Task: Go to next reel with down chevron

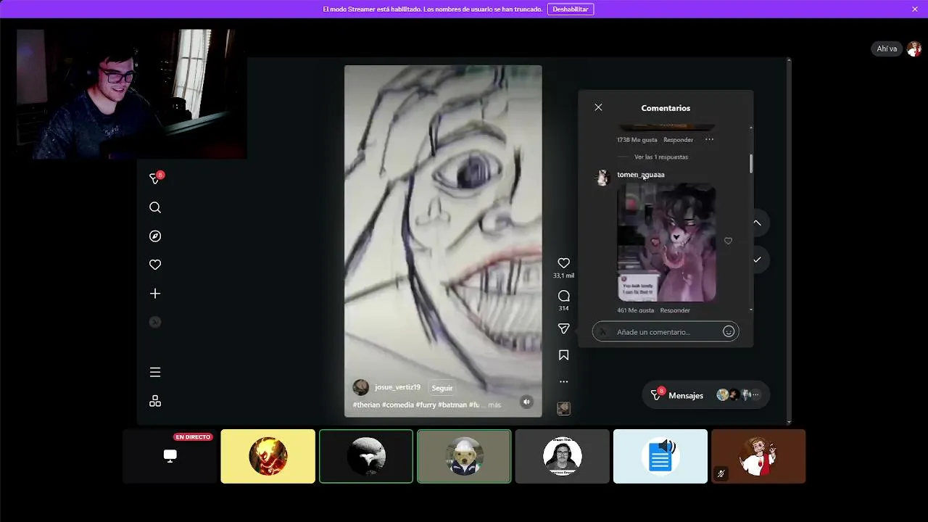Action: point(757,260)
